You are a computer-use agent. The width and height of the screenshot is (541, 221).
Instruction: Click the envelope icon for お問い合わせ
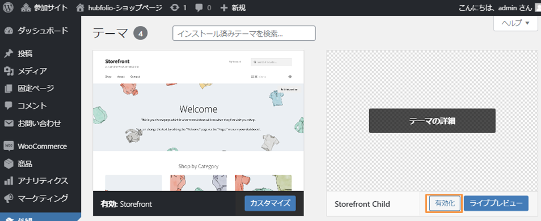click(9, 123)
